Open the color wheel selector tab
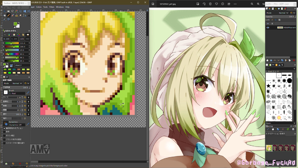298x168 pixels. click(18, 35)
